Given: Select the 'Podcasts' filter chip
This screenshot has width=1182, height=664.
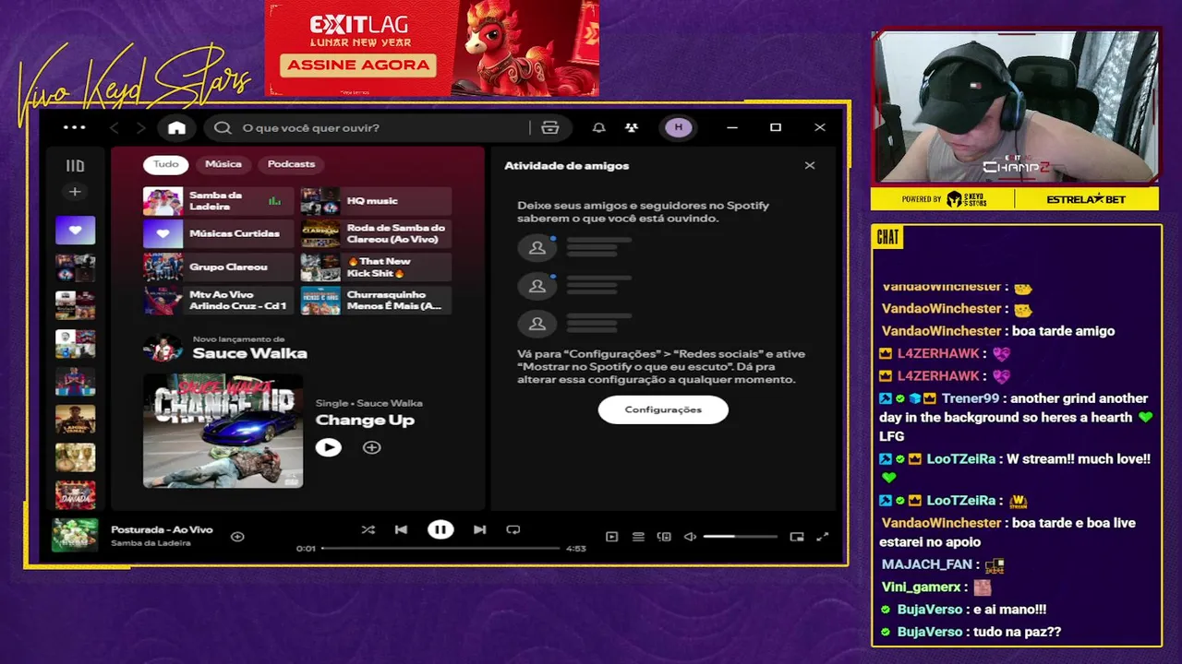Looking at the screenshot, I should pos(291,164).
